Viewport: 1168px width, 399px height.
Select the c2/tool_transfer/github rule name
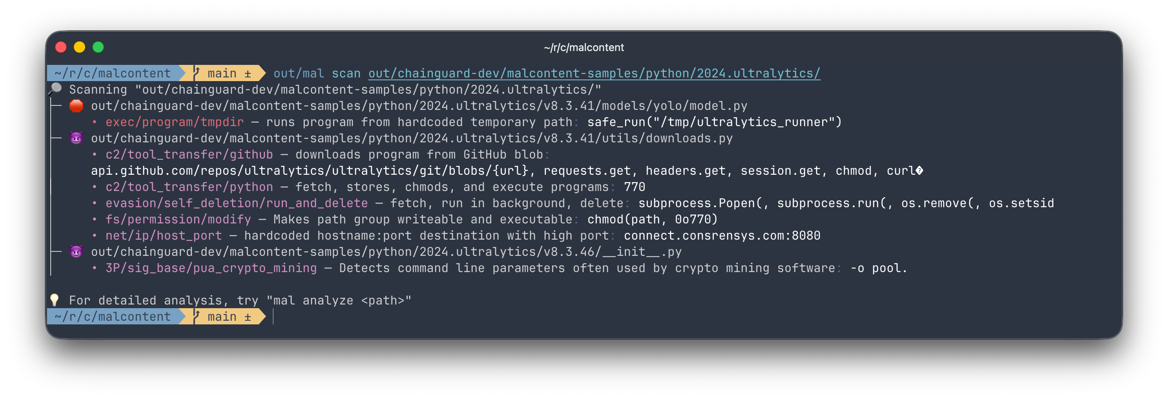point(189,154)
